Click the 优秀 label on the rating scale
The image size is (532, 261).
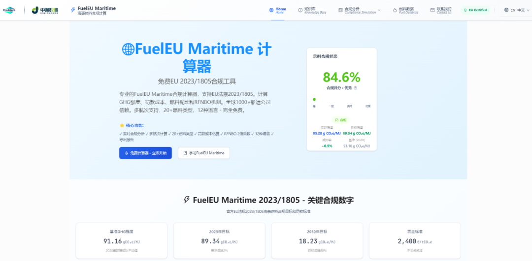368,106
